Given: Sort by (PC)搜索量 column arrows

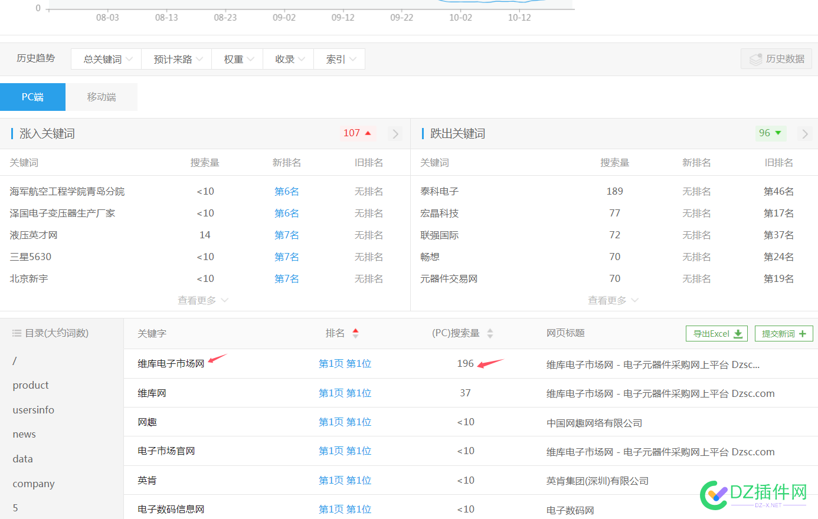Looking at the screenshot, I should click(x=490, y=333).
